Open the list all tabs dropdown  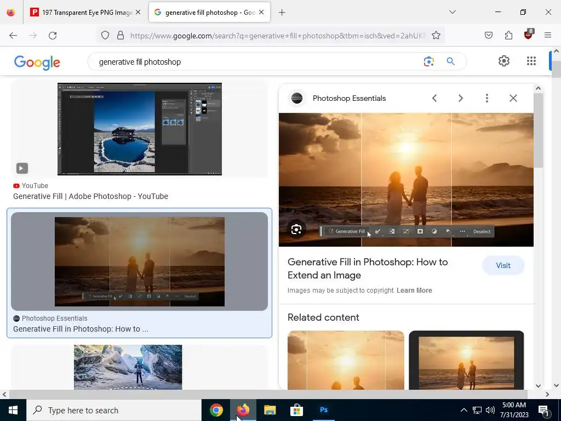coord(453,12)
